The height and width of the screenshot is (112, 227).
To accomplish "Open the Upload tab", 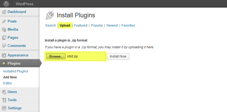I will [x=65, y=25].
